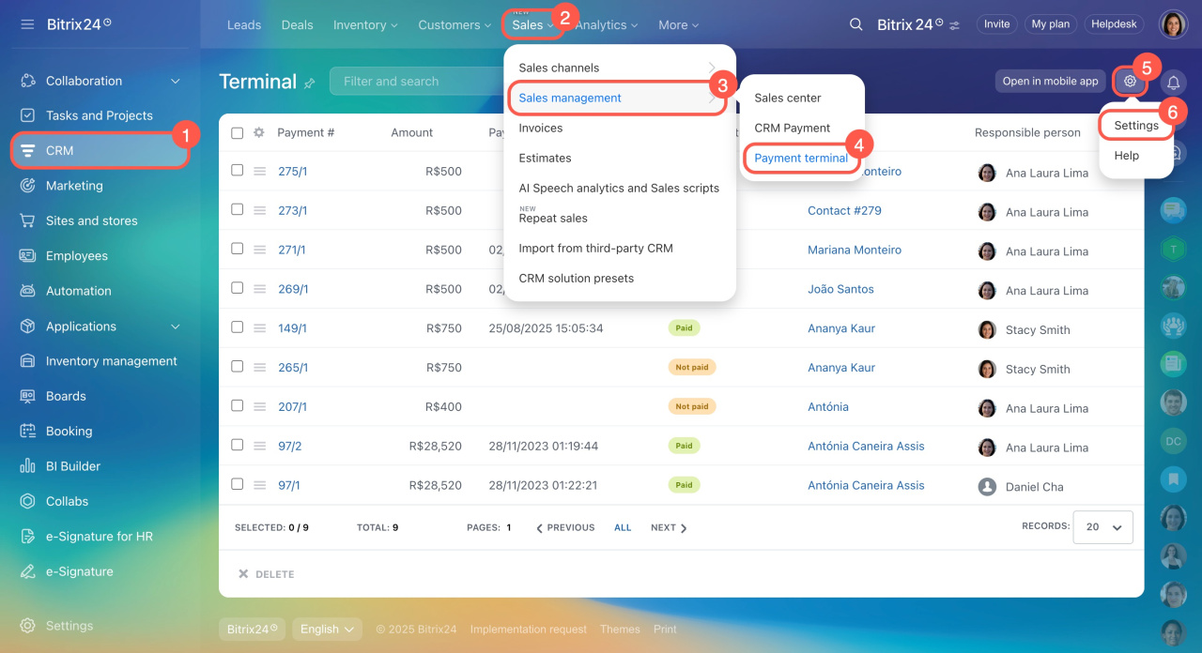Image resolution: width=1202 pixels, height=653 pixels.
Task: Click Open in mobile app button
Action: pyautogui.click(x=1050, y=82)
